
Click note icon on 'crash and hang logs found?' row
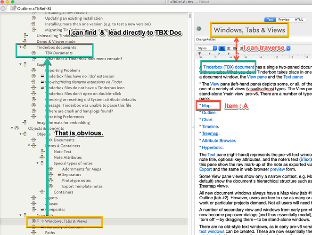click(x=34, y=111)
